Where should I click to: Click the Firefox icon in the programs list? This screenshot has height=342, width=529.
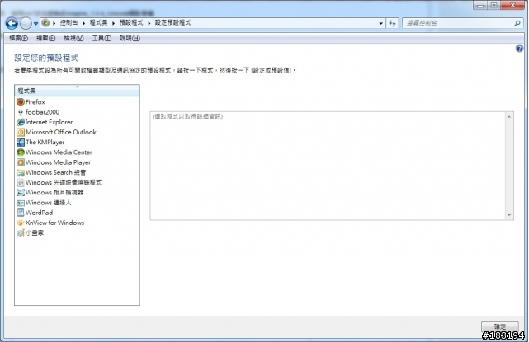(x=21, y=101)
